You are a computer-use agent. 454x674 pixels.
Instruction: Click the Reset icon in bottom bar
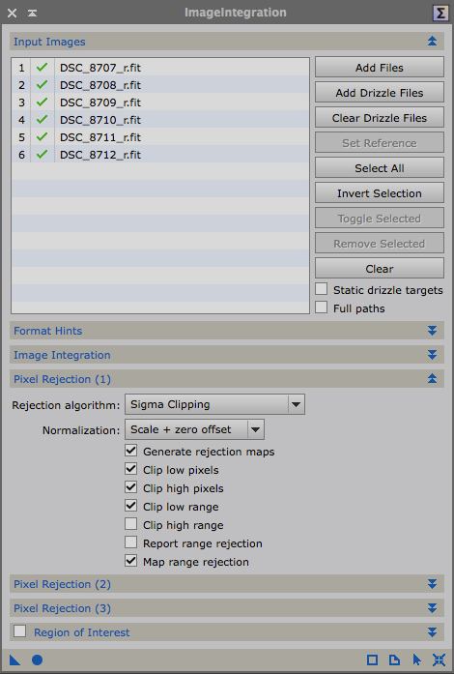click(439, 659)
